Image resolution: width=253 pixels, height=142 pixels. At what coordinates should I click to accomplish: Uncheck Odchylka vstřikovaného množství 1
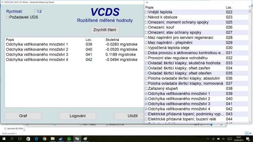pyautogui.click(x=146, y=94)
